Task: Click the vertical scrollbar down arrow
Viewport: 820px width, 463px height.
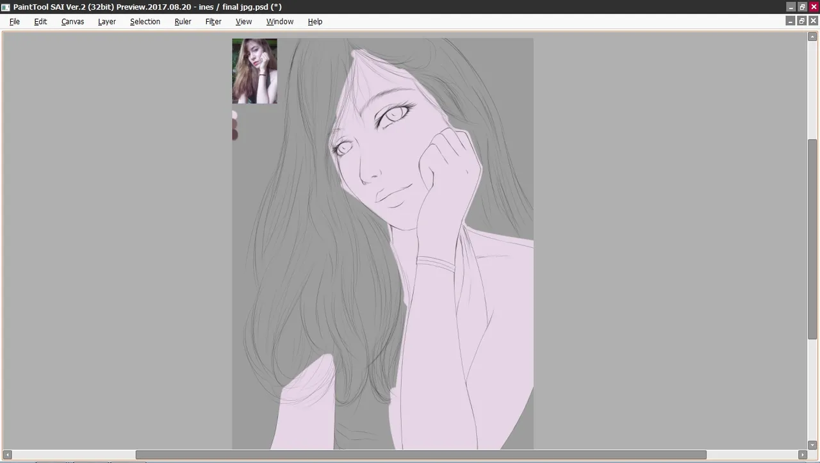Action: click(x=812, y=445)
